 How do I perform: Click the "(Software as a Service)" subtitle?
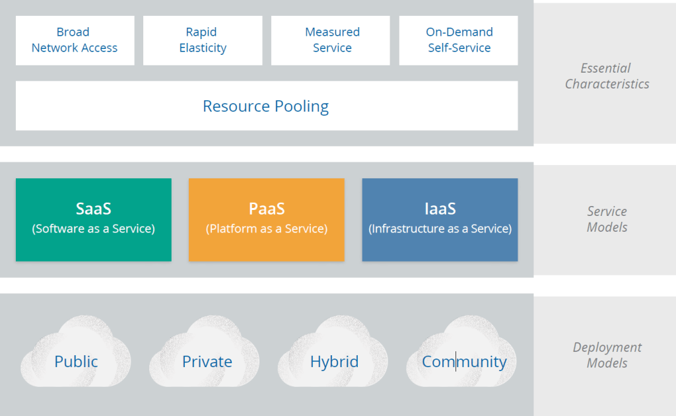click(93, 229)
